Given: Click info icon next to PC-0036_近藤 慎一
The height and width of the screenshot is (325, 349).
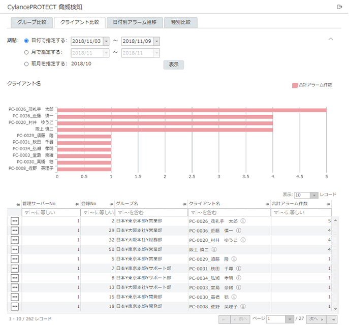Looking at the screenshot, I should [238, 230].
